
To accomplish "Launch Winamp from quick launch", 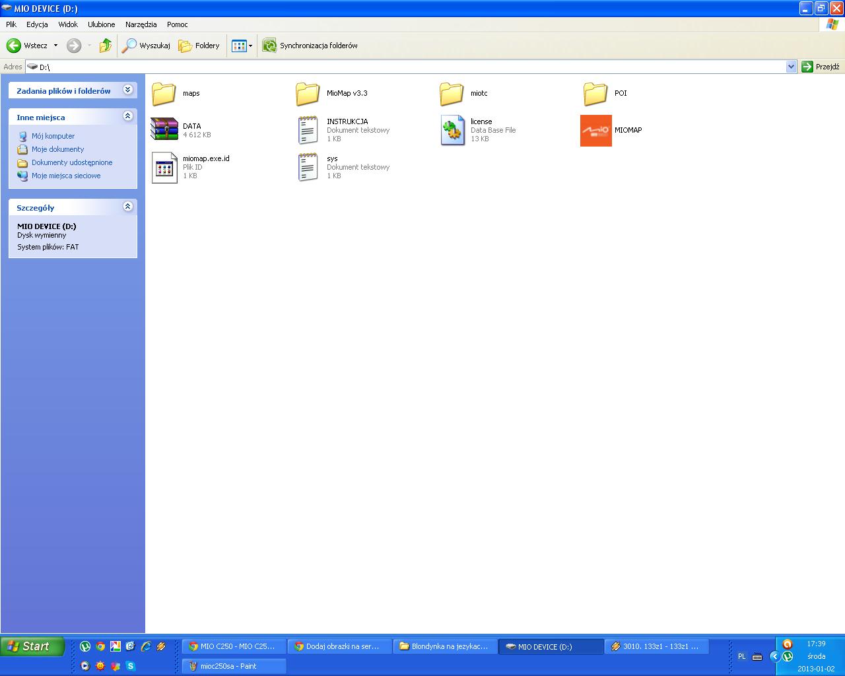I will point(161,647).
